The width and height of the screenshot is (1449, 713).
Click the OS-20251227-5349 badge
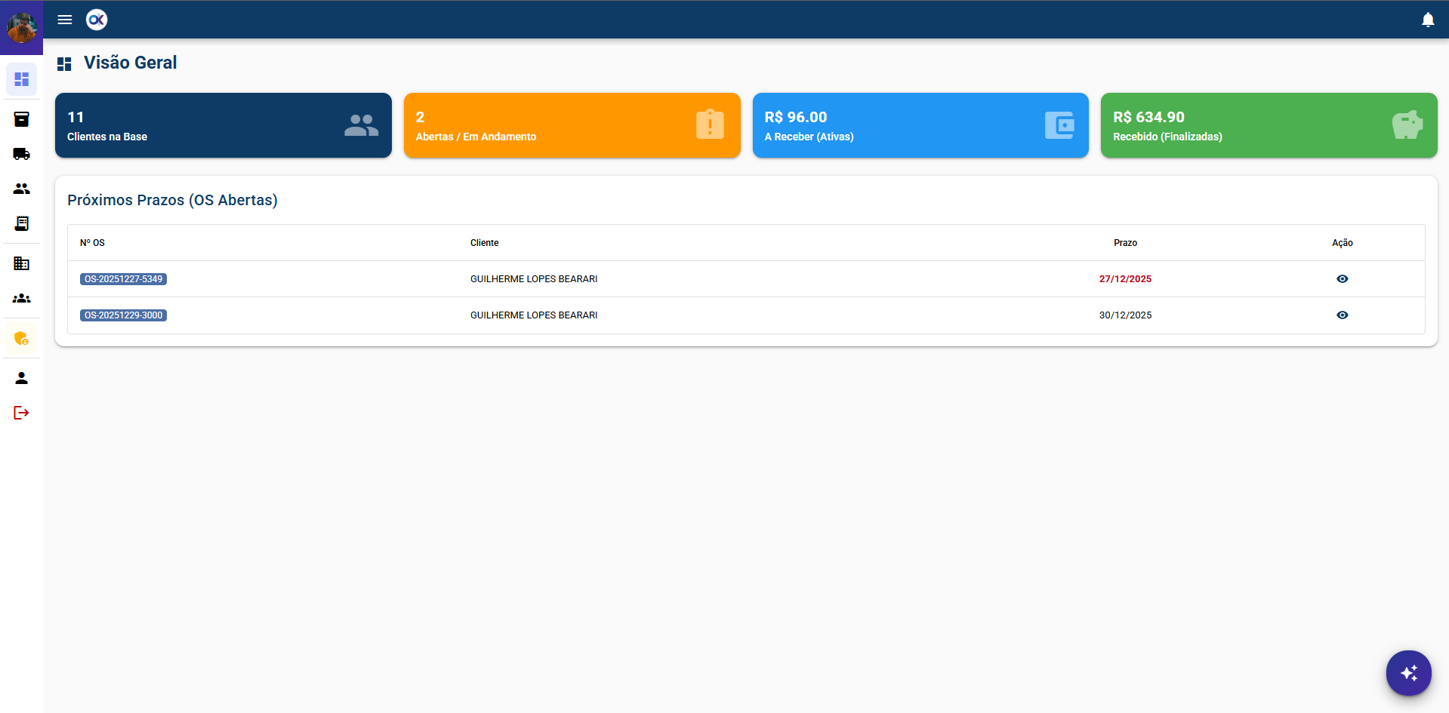point(123,278)
